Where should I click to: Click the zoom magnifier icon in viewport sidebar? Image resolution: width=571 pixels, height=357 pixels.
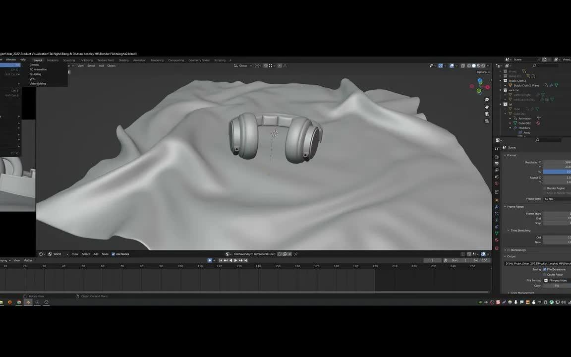pos(487,99)
